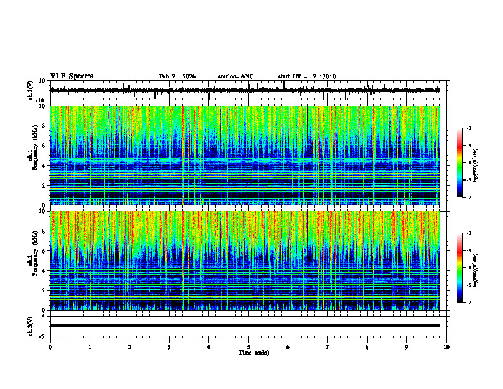The image size is (503, 389).
Task: Click the time axis tick label "2"
Action: [x=130, y=347]
